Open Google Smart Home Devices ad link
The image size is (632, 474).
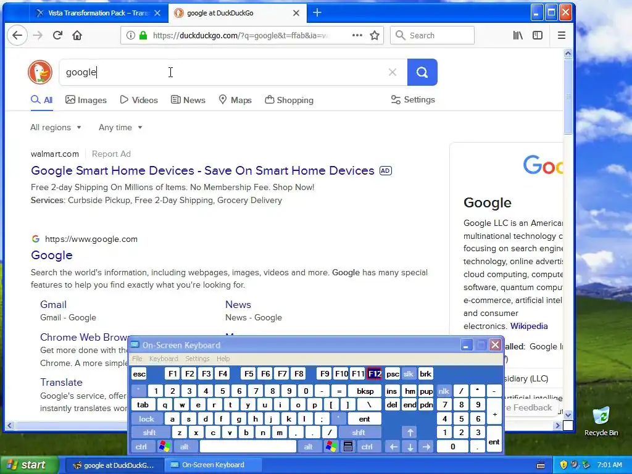point(202,170)
